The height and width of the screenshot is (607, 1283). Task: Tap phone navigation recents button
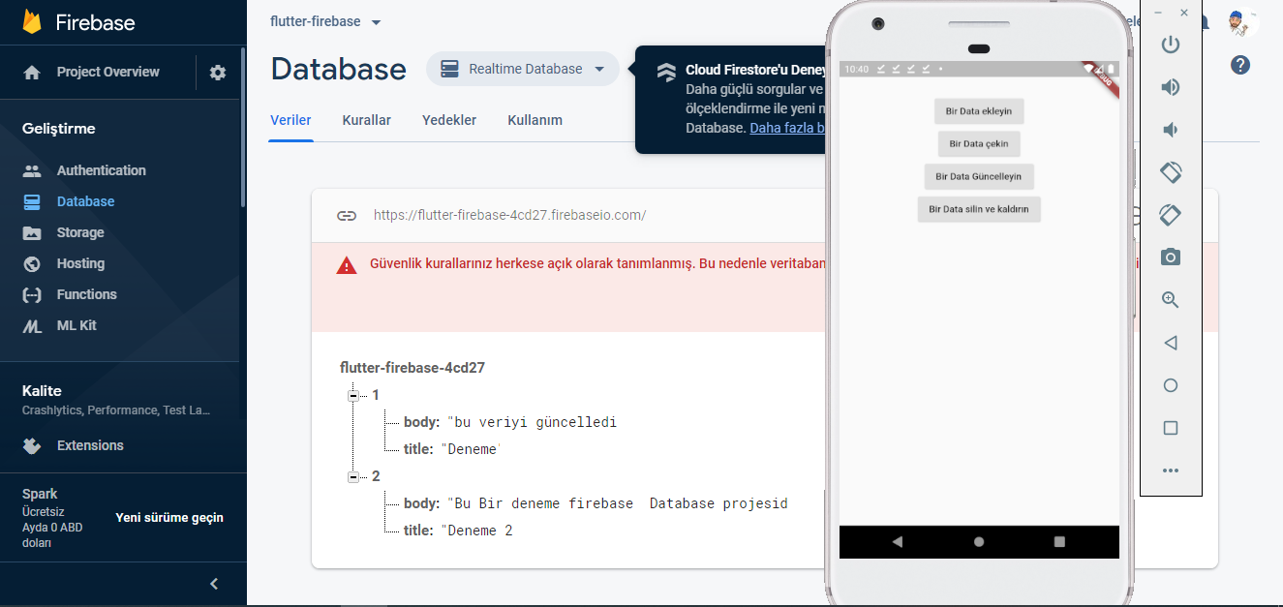pyautogui.click(x=1059, y=542)
